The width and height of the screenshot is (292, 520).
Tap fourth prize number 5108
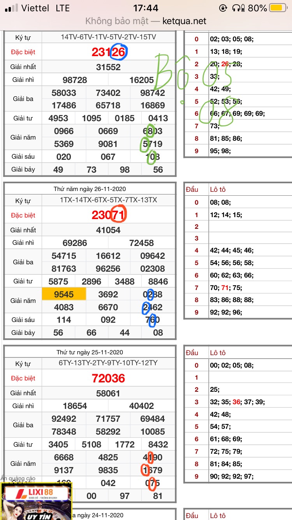pos(91,444)
